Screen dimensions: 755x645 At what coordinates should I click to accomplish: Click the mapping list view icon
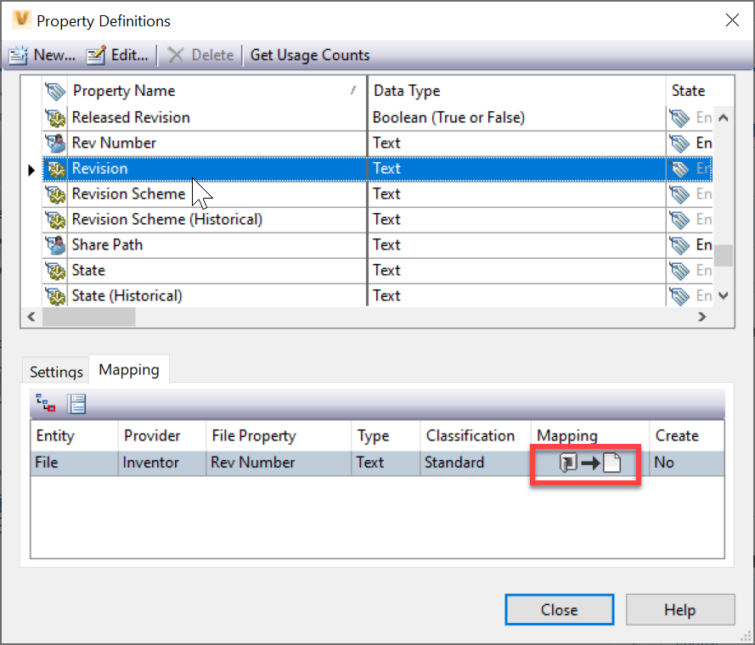click(x=76, y=404)
